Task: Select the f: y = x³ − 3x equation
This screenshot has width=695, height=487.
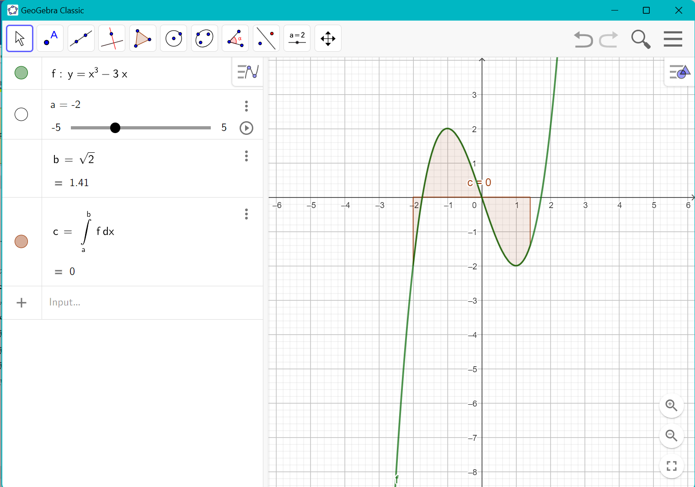Action: coord(90,73)
